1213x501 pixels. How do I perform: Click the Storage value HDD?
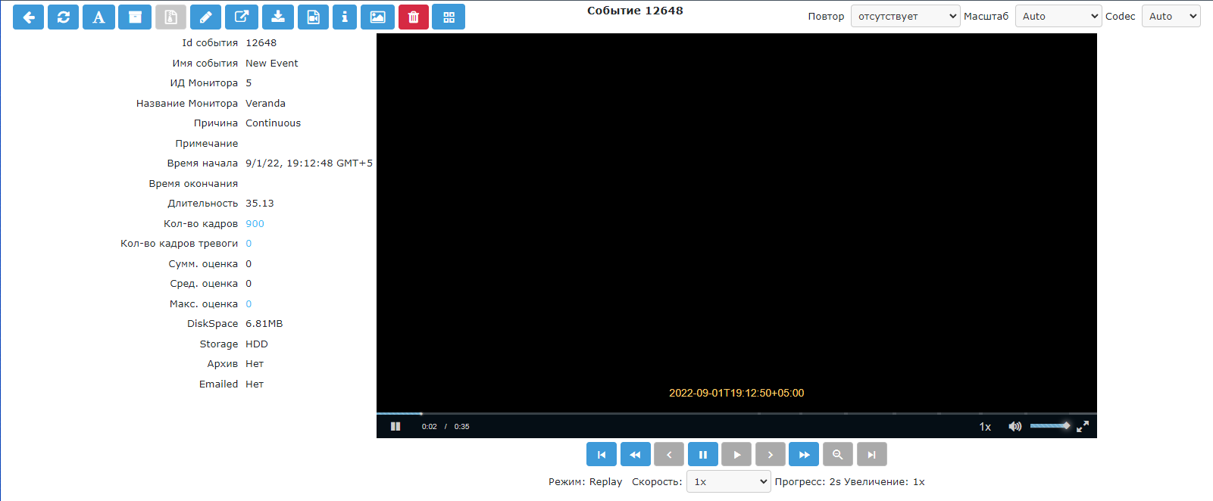pos(257,344)
